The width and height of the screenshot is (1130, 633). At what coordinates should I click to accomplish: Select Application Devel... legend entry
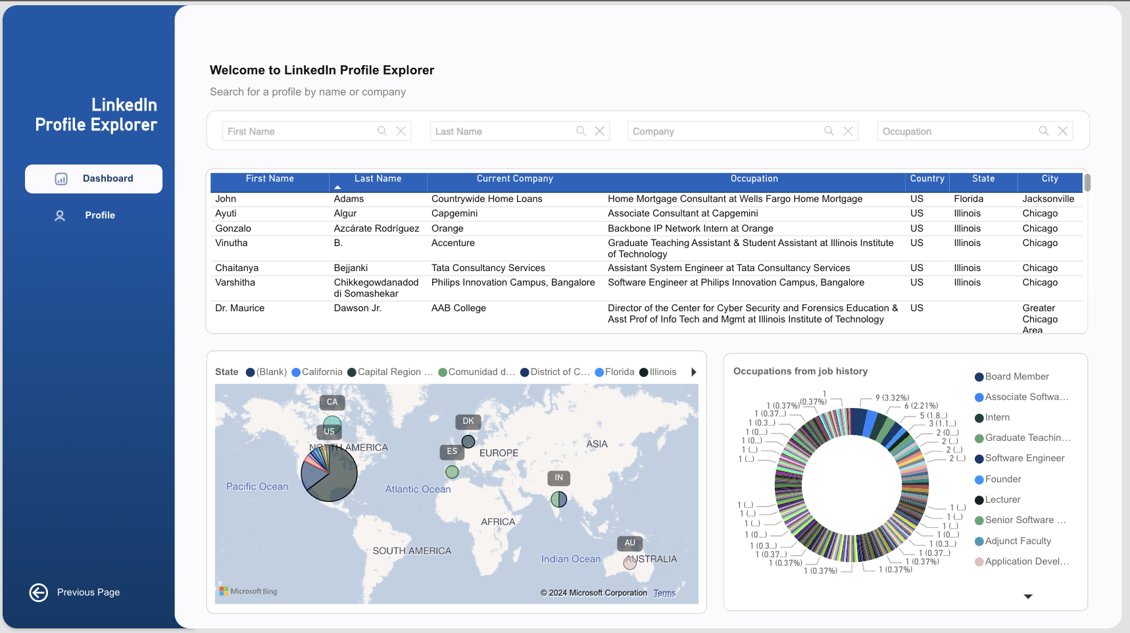(x=1021, y=562)
